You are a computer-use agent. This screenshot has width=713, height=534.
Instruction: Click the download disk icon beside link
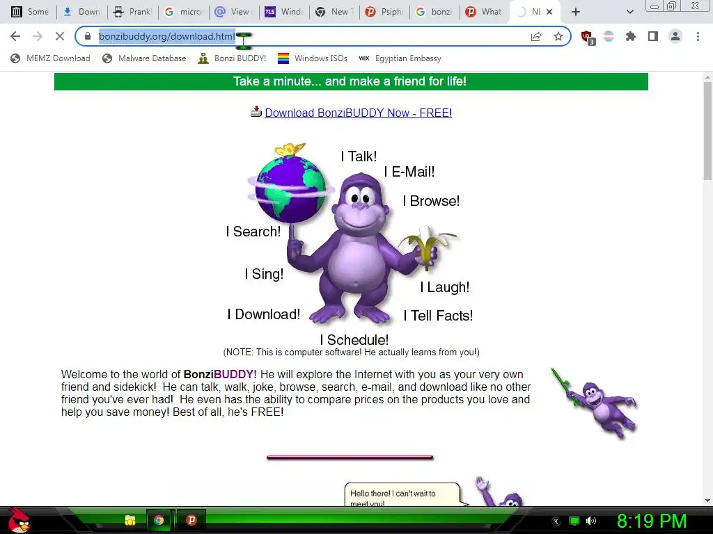tap(256, 111)
